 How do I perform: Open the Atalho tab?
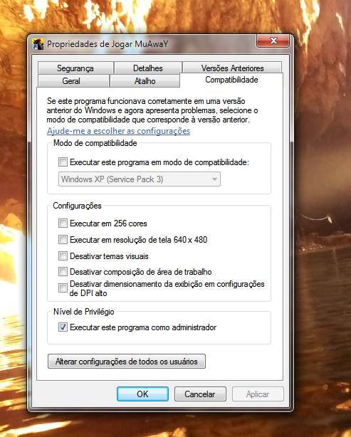tap(145, 81)
